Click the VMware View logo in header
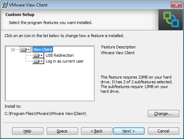Viewport: 184px width, 139px height. pyautogui.click(x=171, y=20)
